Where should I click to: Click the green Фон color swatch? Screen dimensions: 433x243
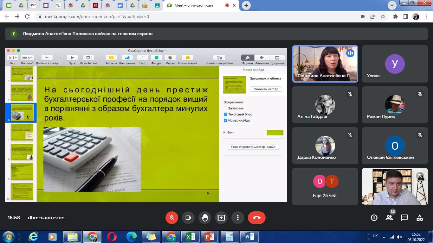click(275, 133)
